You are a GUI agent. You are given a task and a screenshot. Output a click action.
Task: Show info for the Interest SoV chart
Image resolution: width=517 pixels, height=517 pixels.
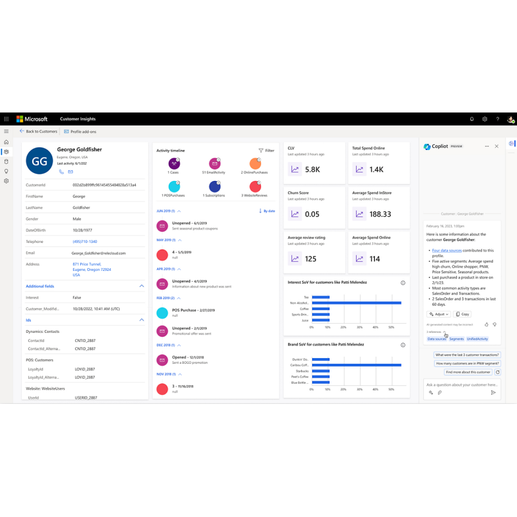click(403, 283)
